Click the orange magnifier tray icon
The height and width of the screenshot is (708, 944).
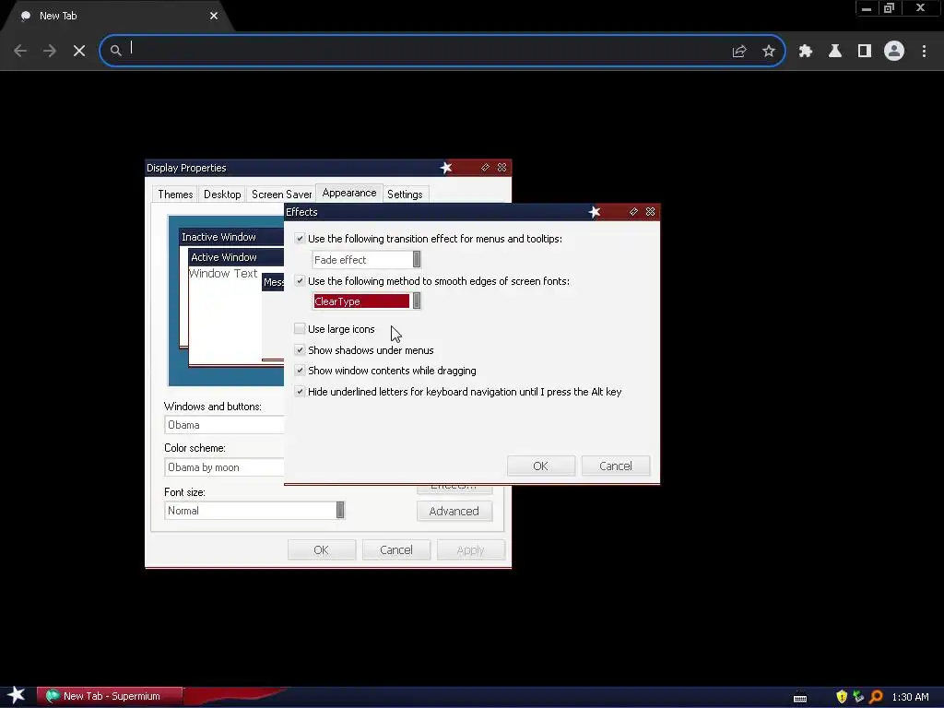[x=876, y=697]
